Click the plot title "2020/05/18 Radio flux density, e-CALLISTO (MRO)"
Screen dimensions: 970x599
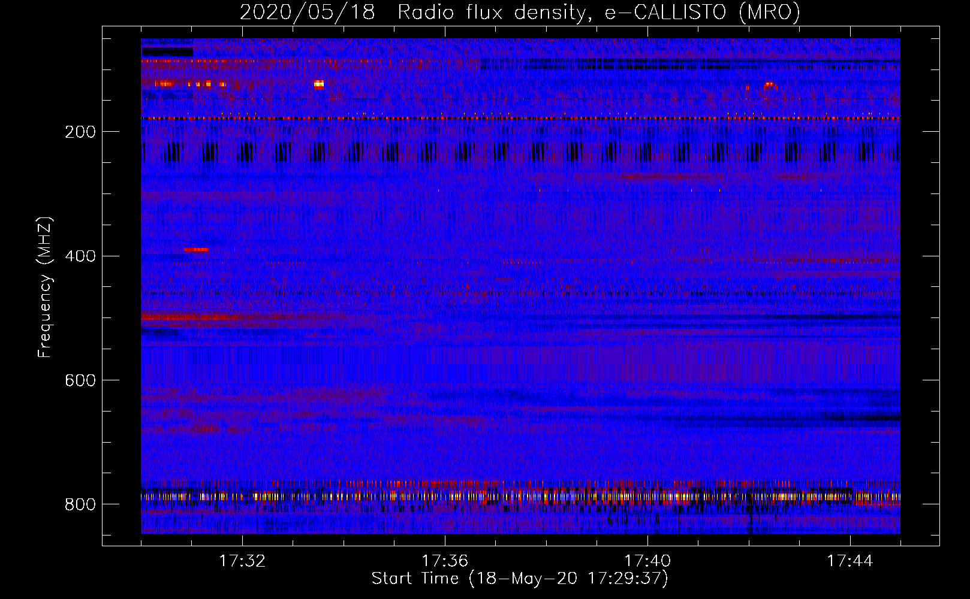pyautogui.click(x=520, y=13)
